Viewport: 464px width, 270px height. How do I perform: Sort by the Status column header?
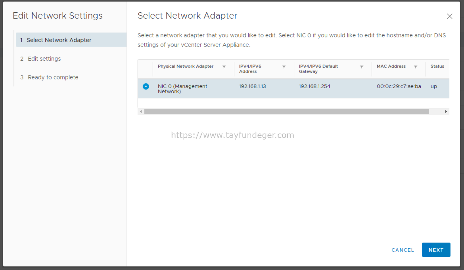click(x=437, y=66)
